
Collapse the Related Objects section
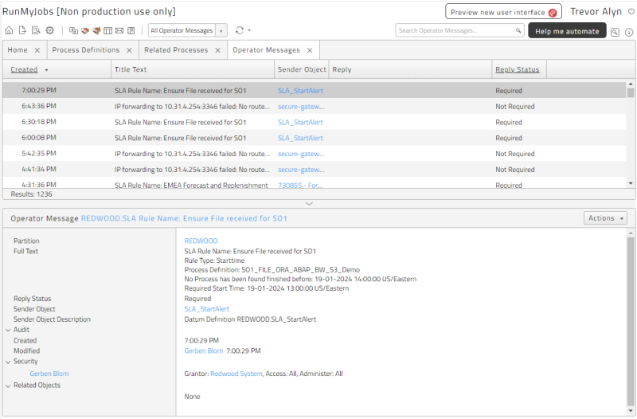(8, 386)
